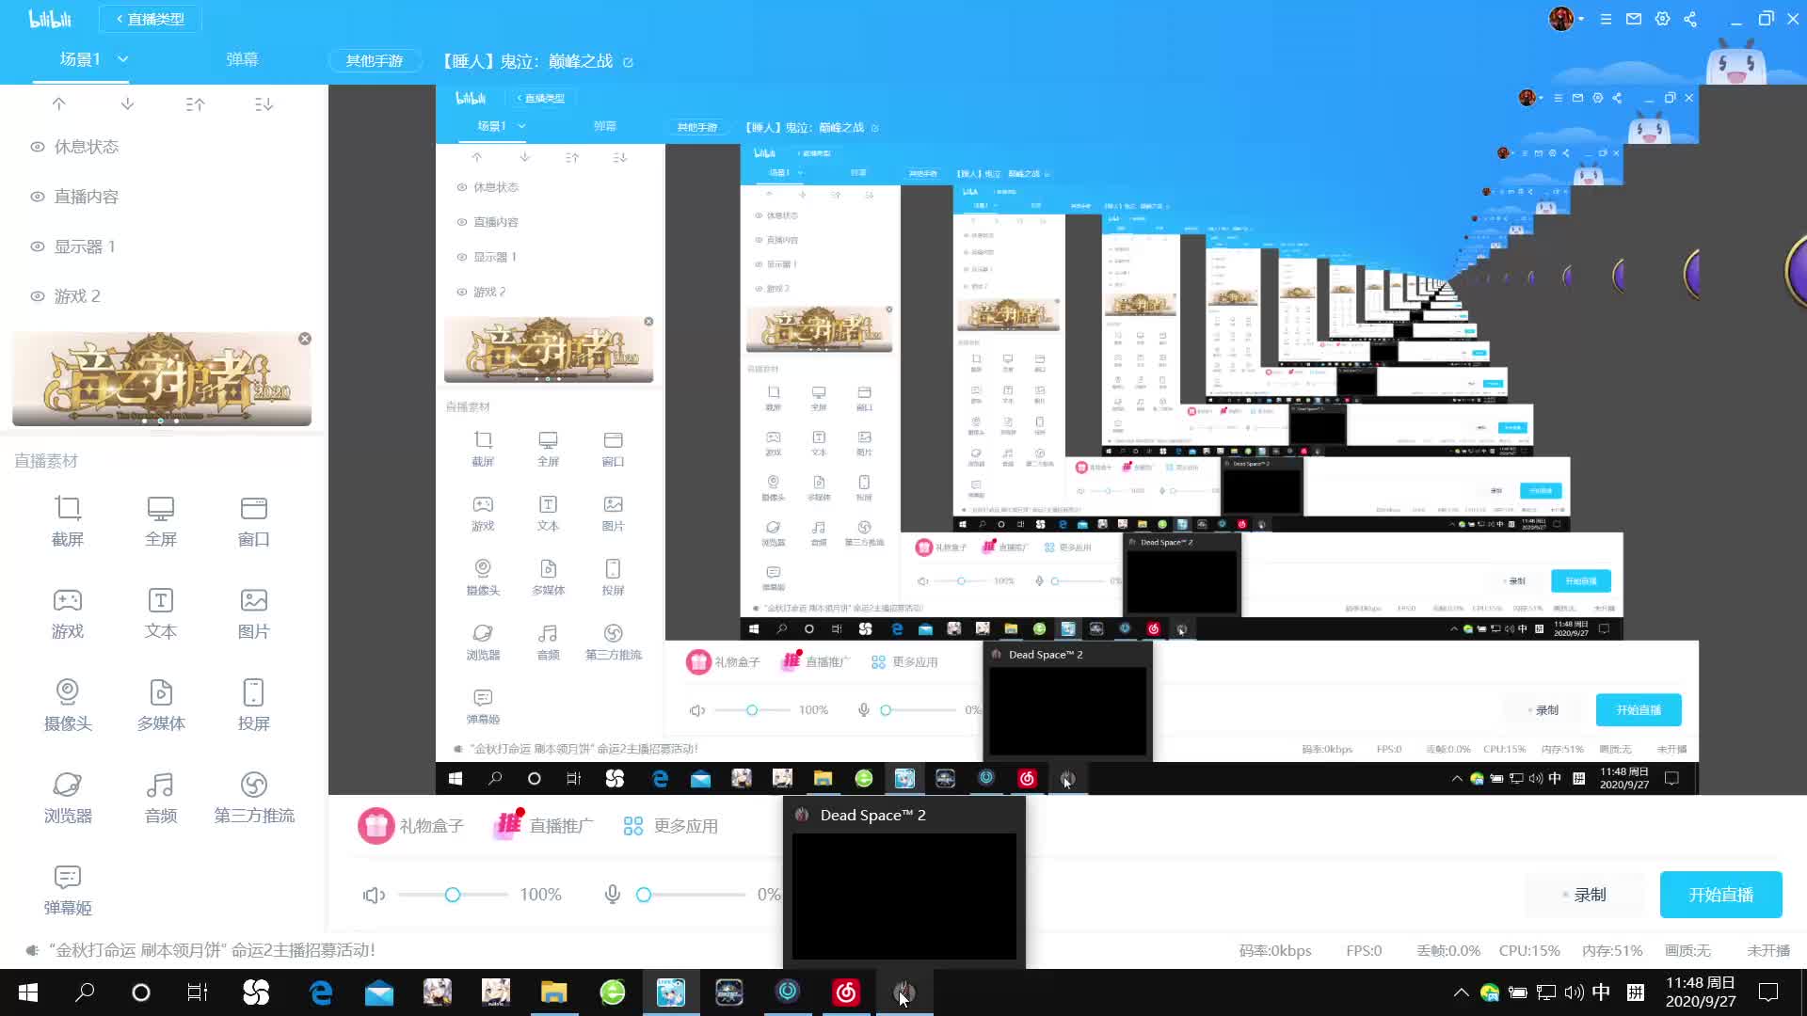Mute the speaker volume icon
Viewport: 1807px width, 1016px height.
374,895
